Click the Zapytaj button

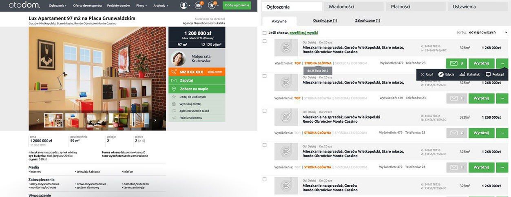pos(197,80)
